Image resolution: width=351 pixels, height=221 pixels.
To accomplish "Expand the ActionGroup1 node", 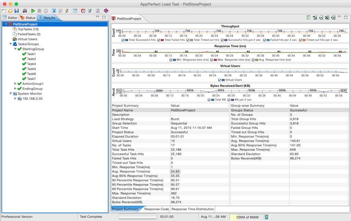I will [x=15, y=84].
